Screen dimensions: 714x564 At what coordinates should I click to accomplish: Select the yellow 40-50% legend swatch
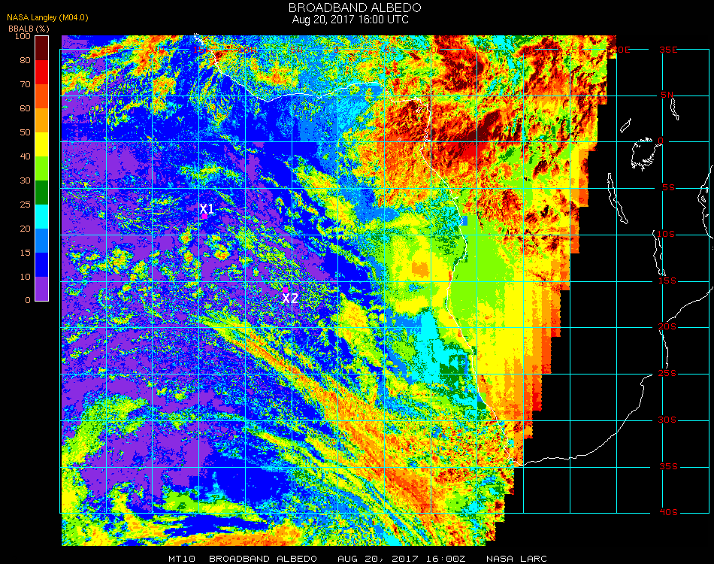(42, 144)
